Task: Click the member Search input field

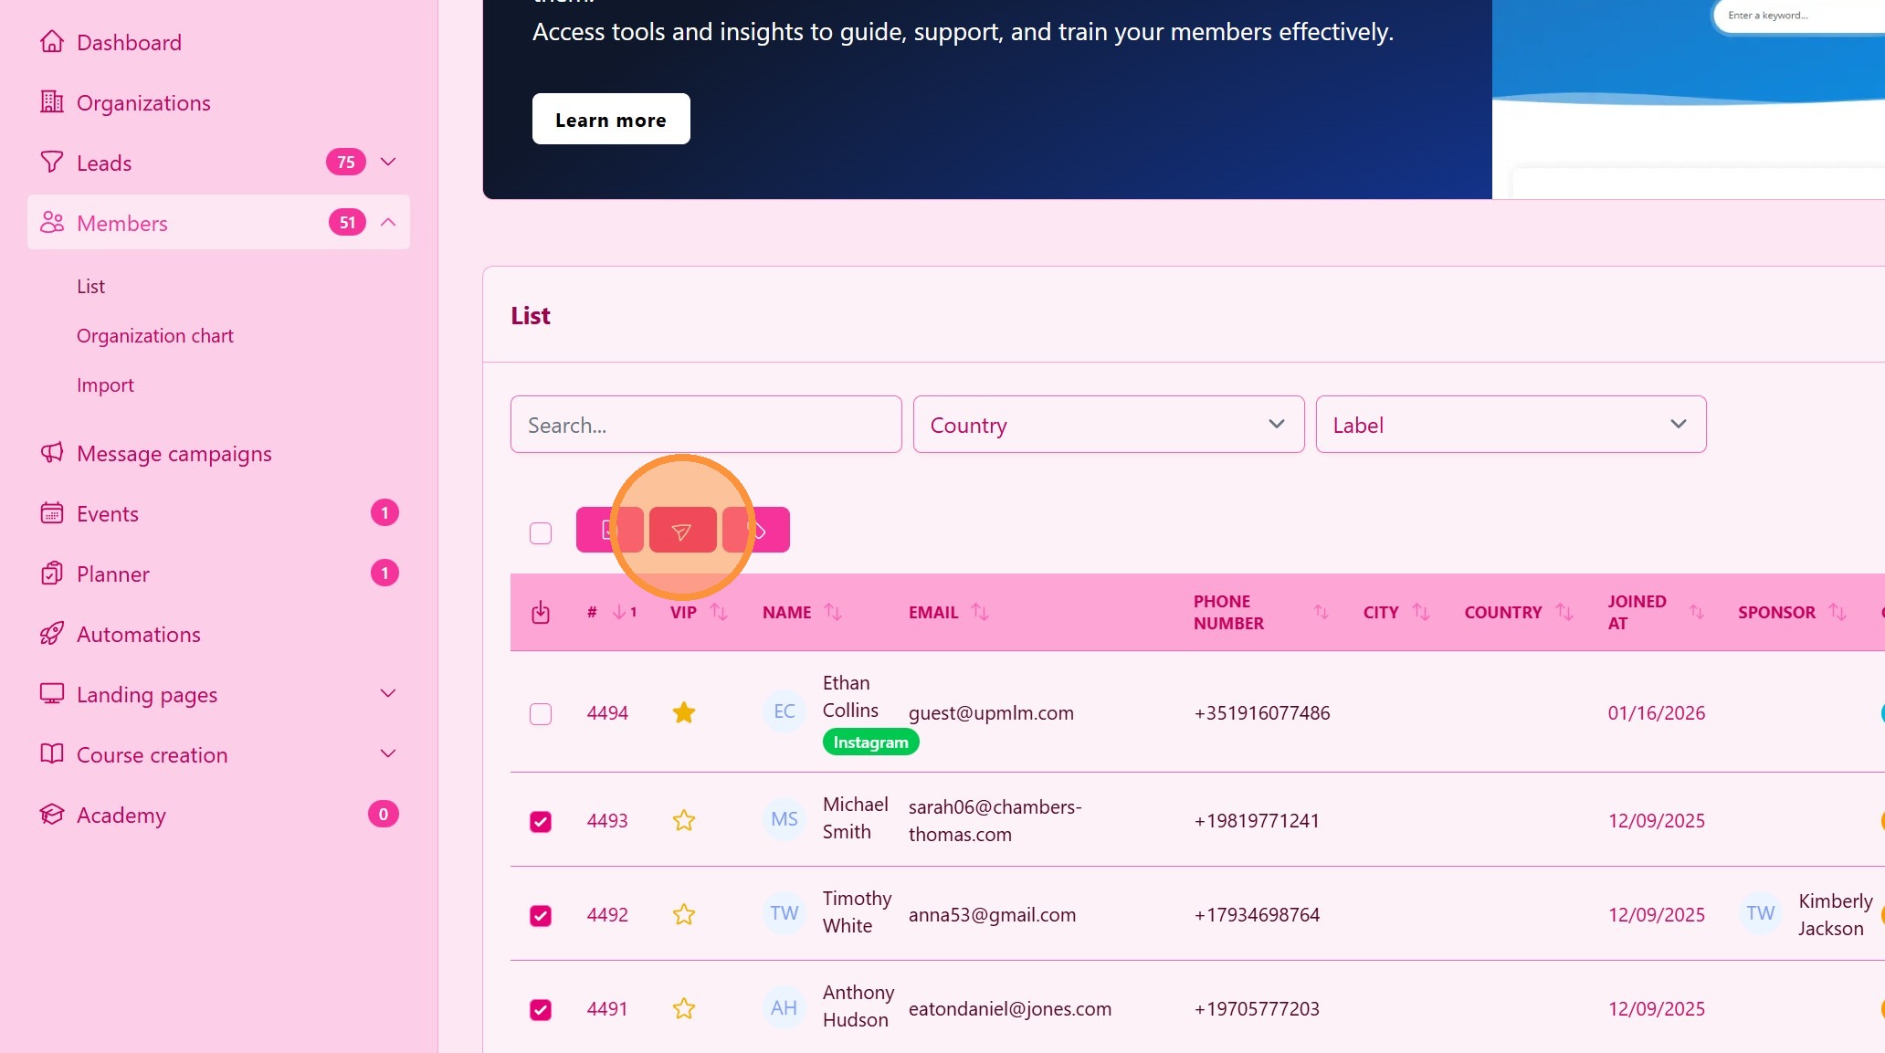Action: click(705, 425)
